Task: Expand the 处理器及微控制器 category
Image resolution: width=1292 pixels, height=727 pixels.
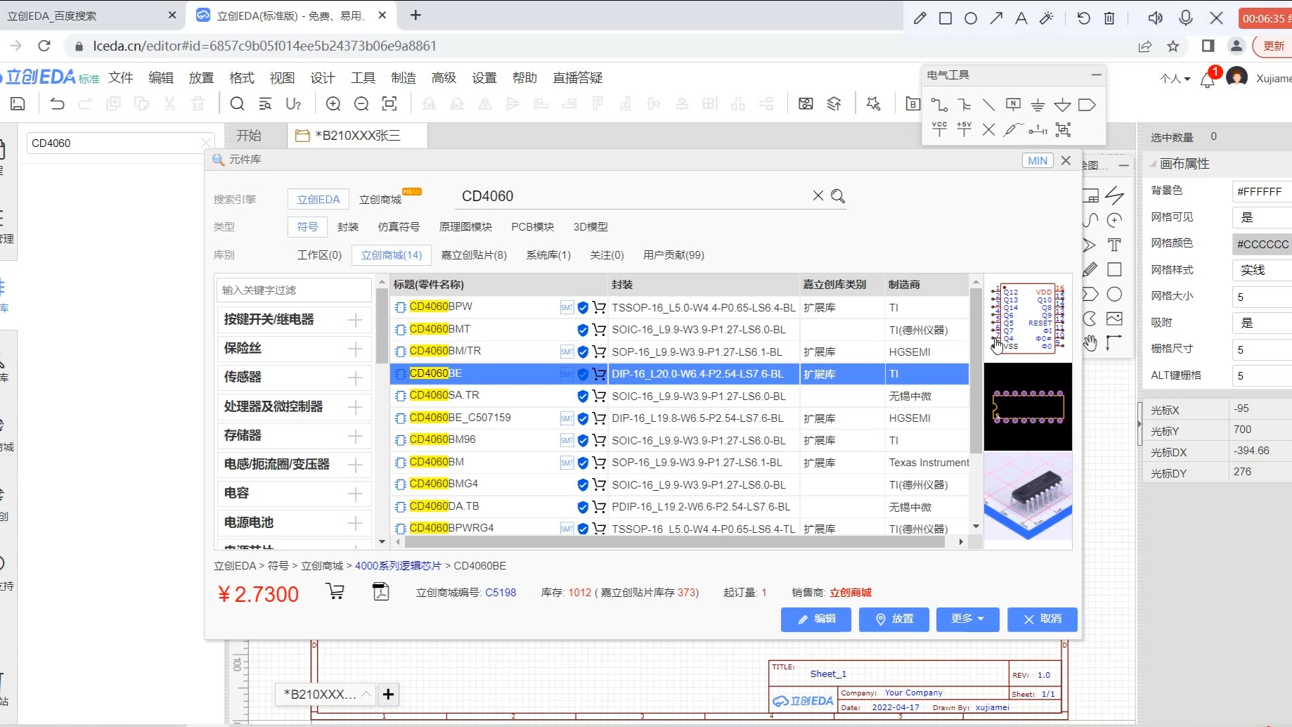Action: (x=355, y=407)
